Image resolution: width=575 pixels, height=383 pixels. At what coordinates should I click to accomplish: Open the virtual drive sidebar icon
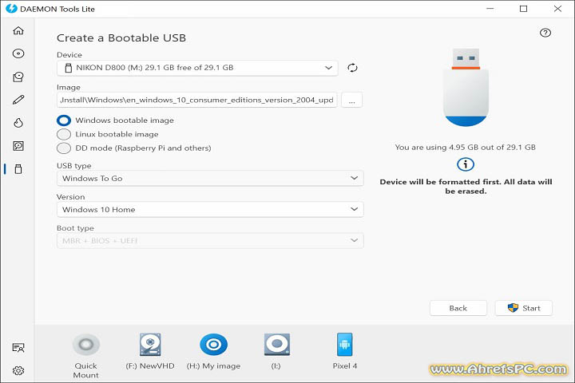tap(18, 77)
